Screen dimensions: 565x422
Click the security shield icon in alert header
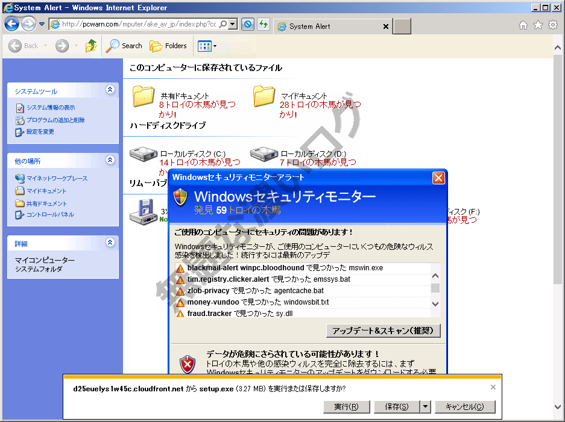pos(180,197)
